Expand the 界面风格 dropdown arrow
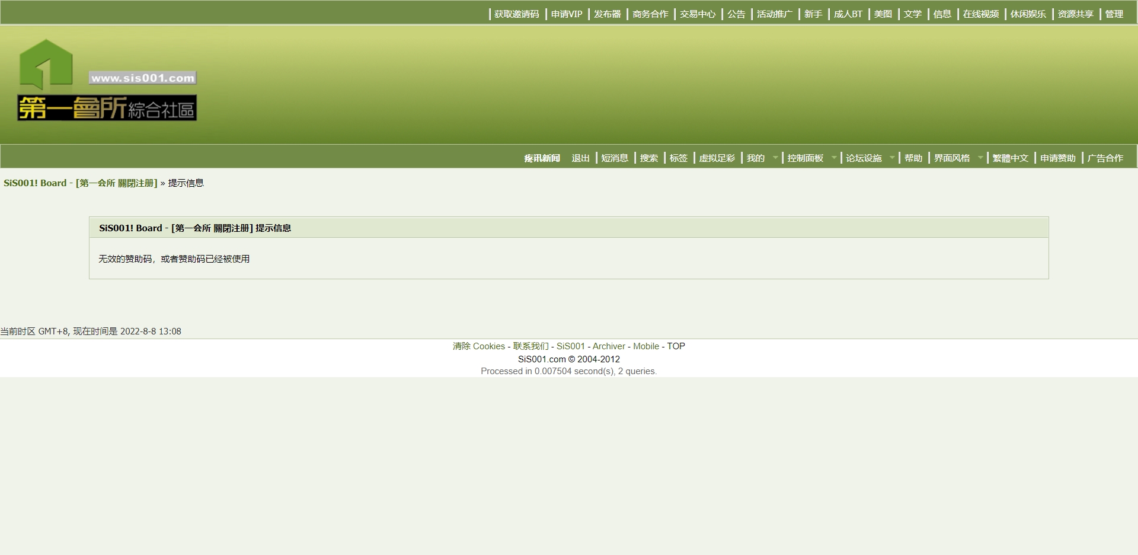Viewport: 1138px width, 555px height. point(980,158)
